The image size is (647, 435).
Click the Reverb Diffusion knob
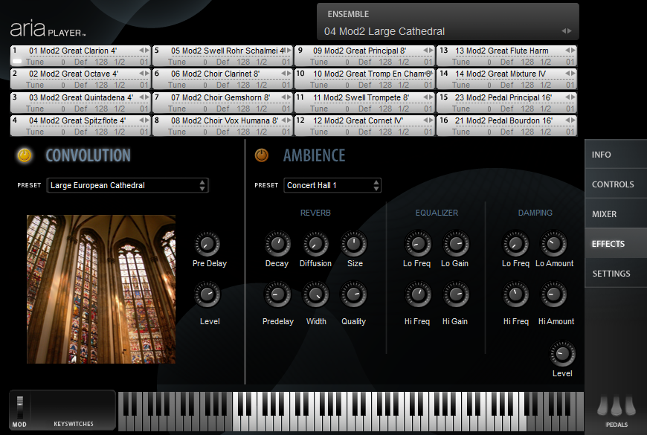pos(315,243)
